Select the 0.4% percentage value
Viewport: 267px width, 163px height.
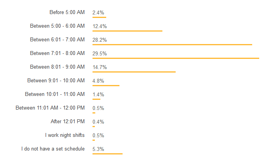(98, 122)
